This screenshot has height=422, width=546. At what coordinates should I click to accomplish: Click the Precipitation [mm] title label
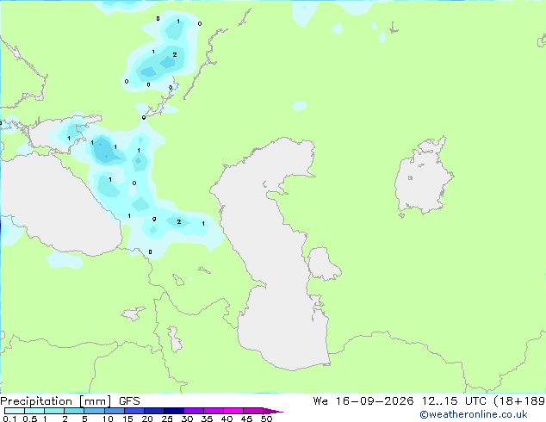tap(56, 401)
